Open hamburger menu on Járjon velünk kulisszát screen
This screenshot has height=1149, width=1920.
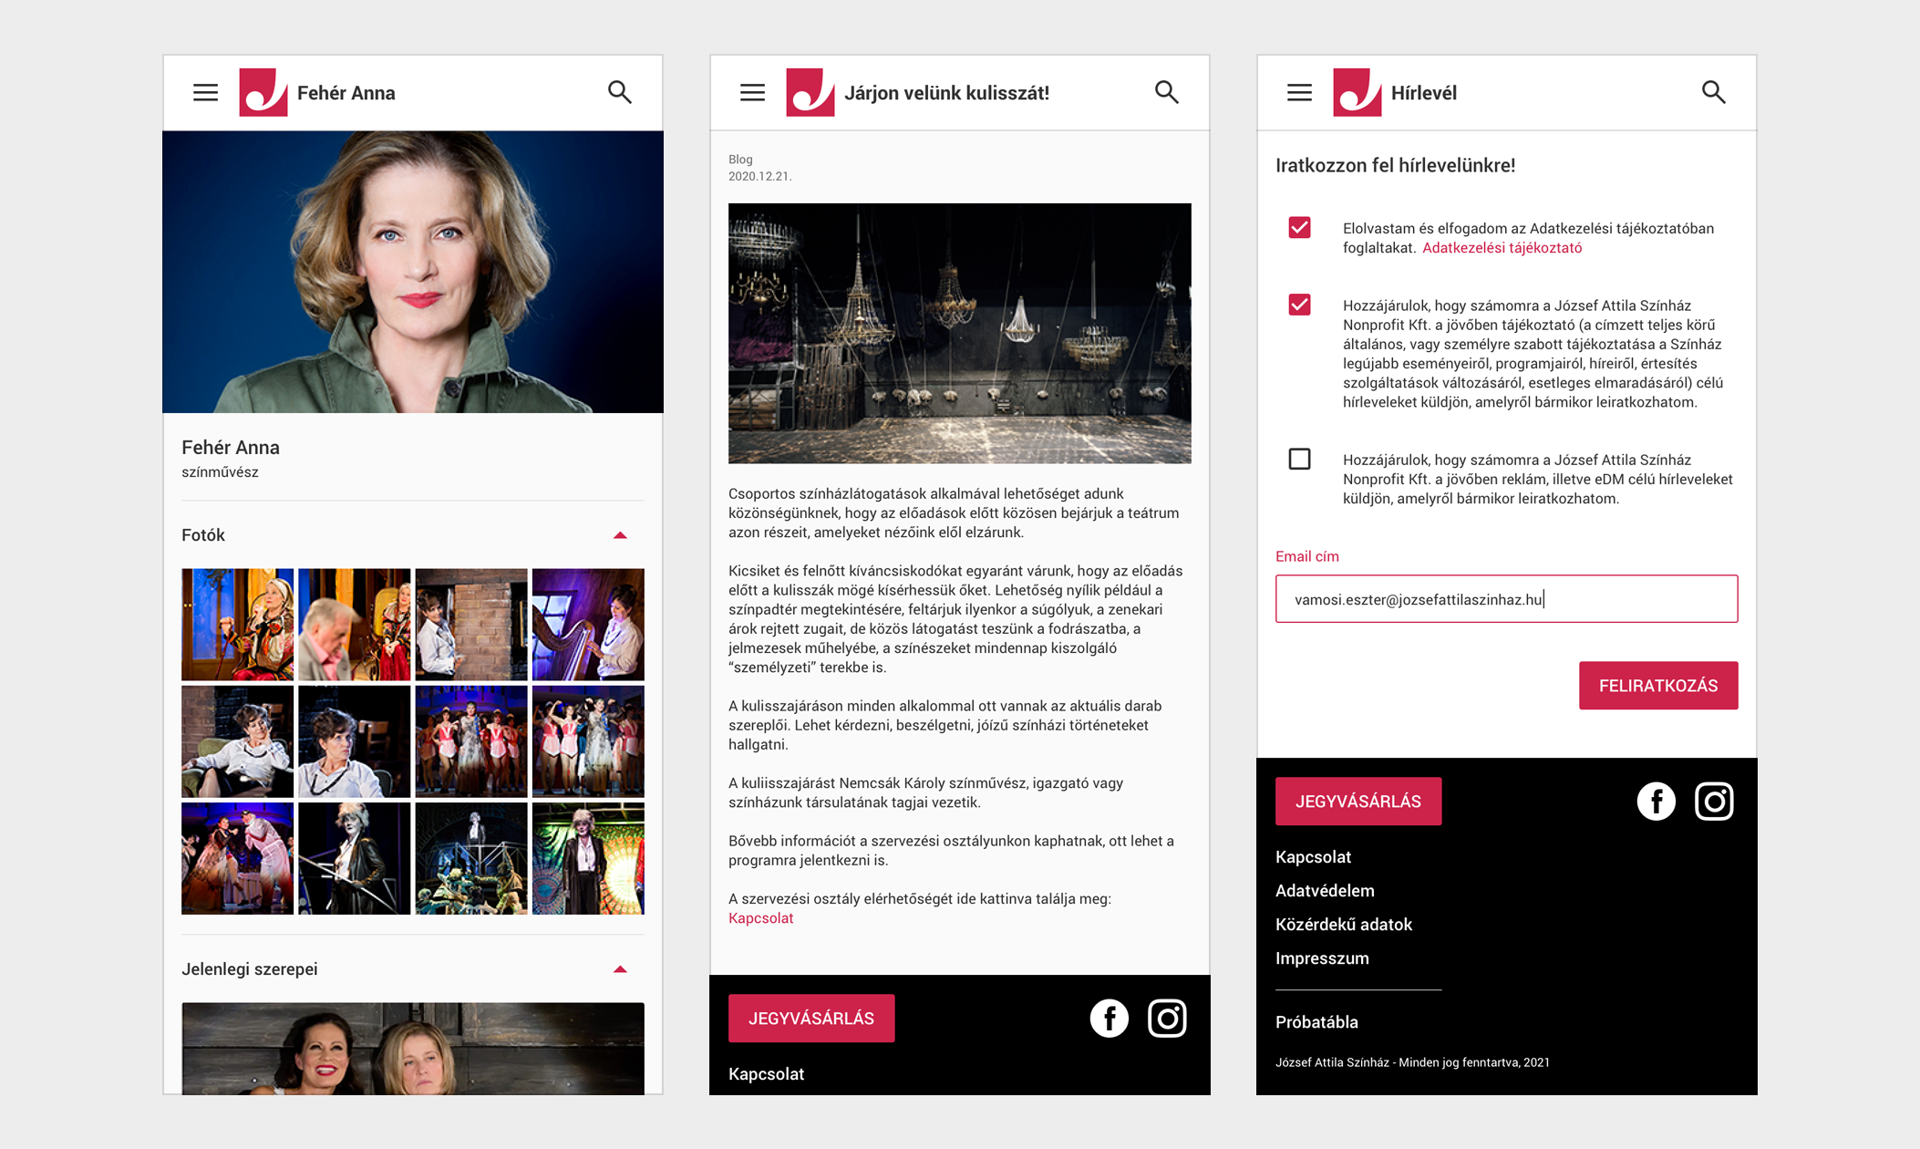[x=752, y=92]
